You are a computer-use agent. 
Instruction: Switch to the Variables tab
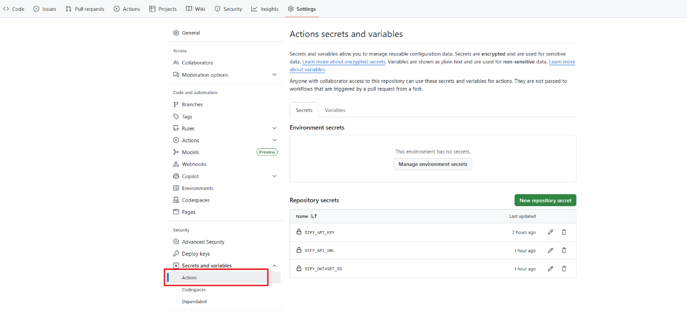coord(335,110)
